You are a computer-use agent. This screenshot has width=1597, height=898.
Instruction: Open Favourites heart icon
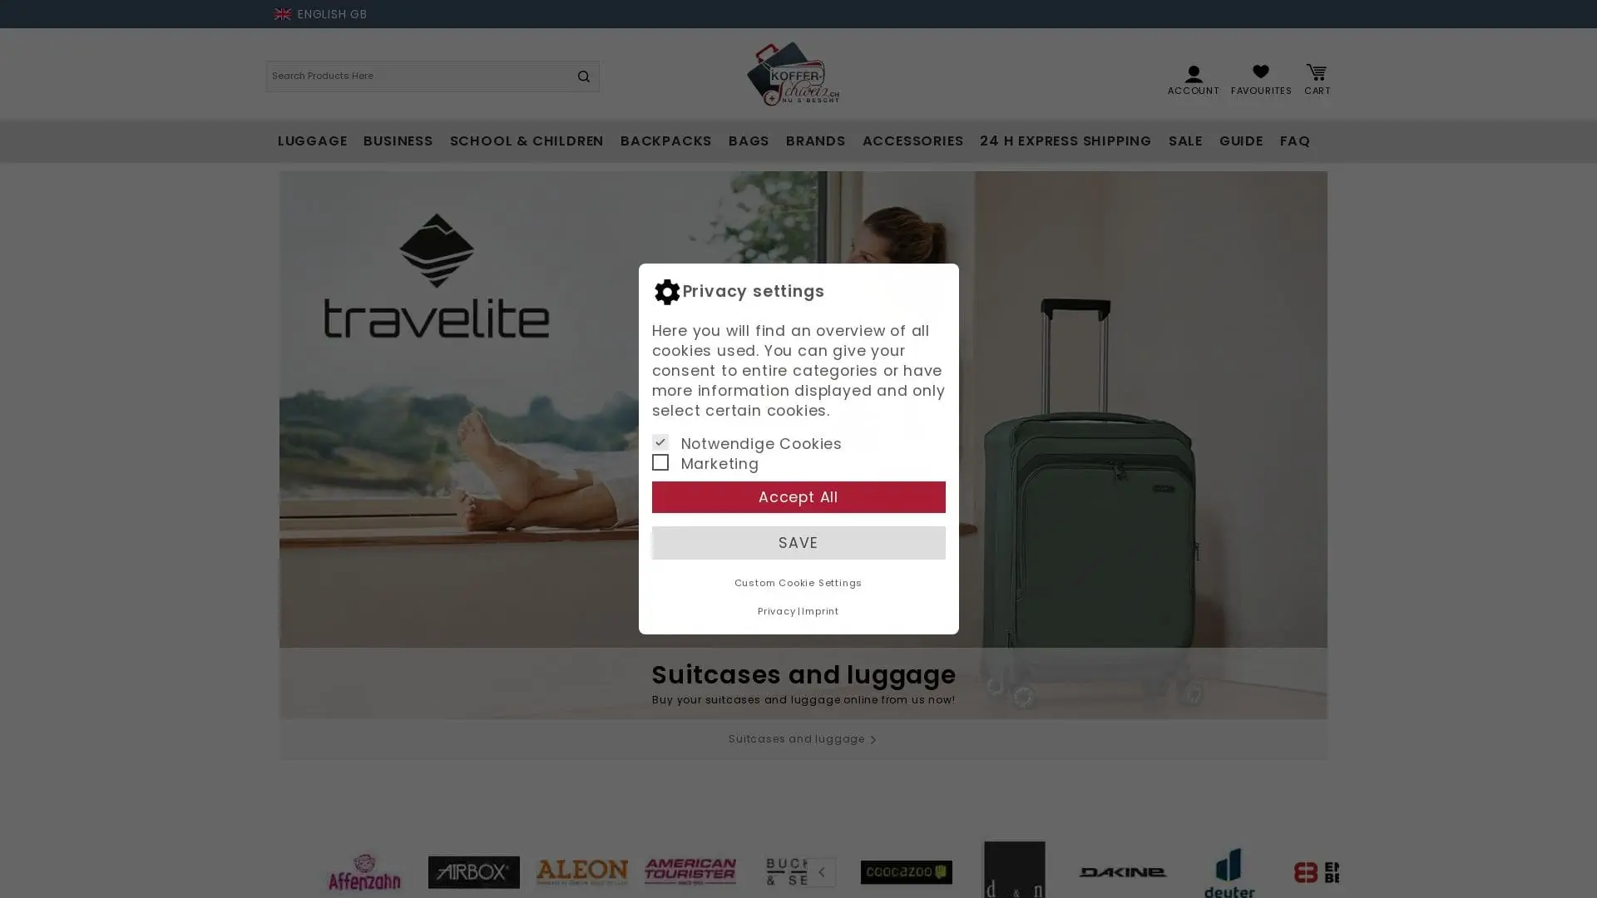[1260, 72]
